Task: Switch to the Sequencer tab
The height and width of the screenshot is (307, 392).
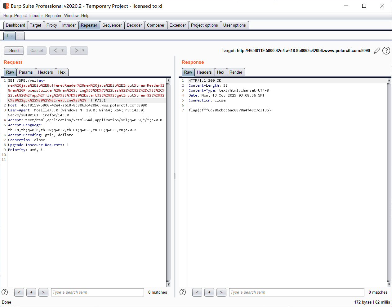Action: [x=112, y=25]
